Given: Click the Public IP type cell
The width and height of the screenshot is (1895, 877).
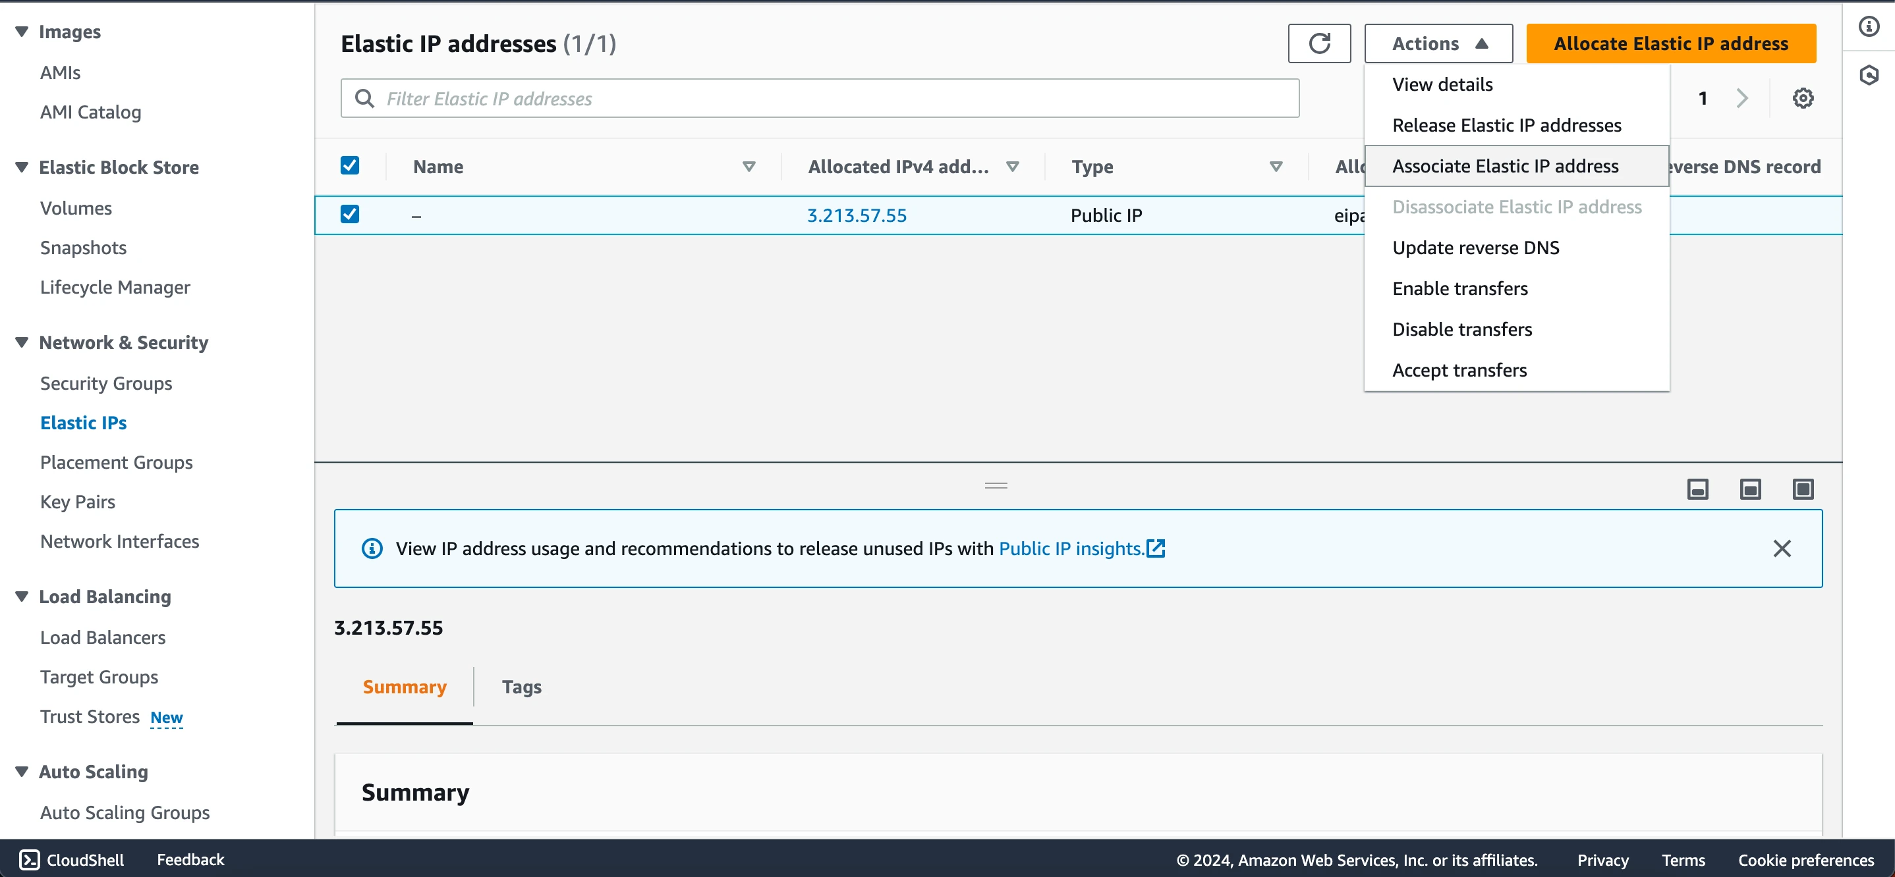Looking at the screenshot, I should coord(1106,215).
